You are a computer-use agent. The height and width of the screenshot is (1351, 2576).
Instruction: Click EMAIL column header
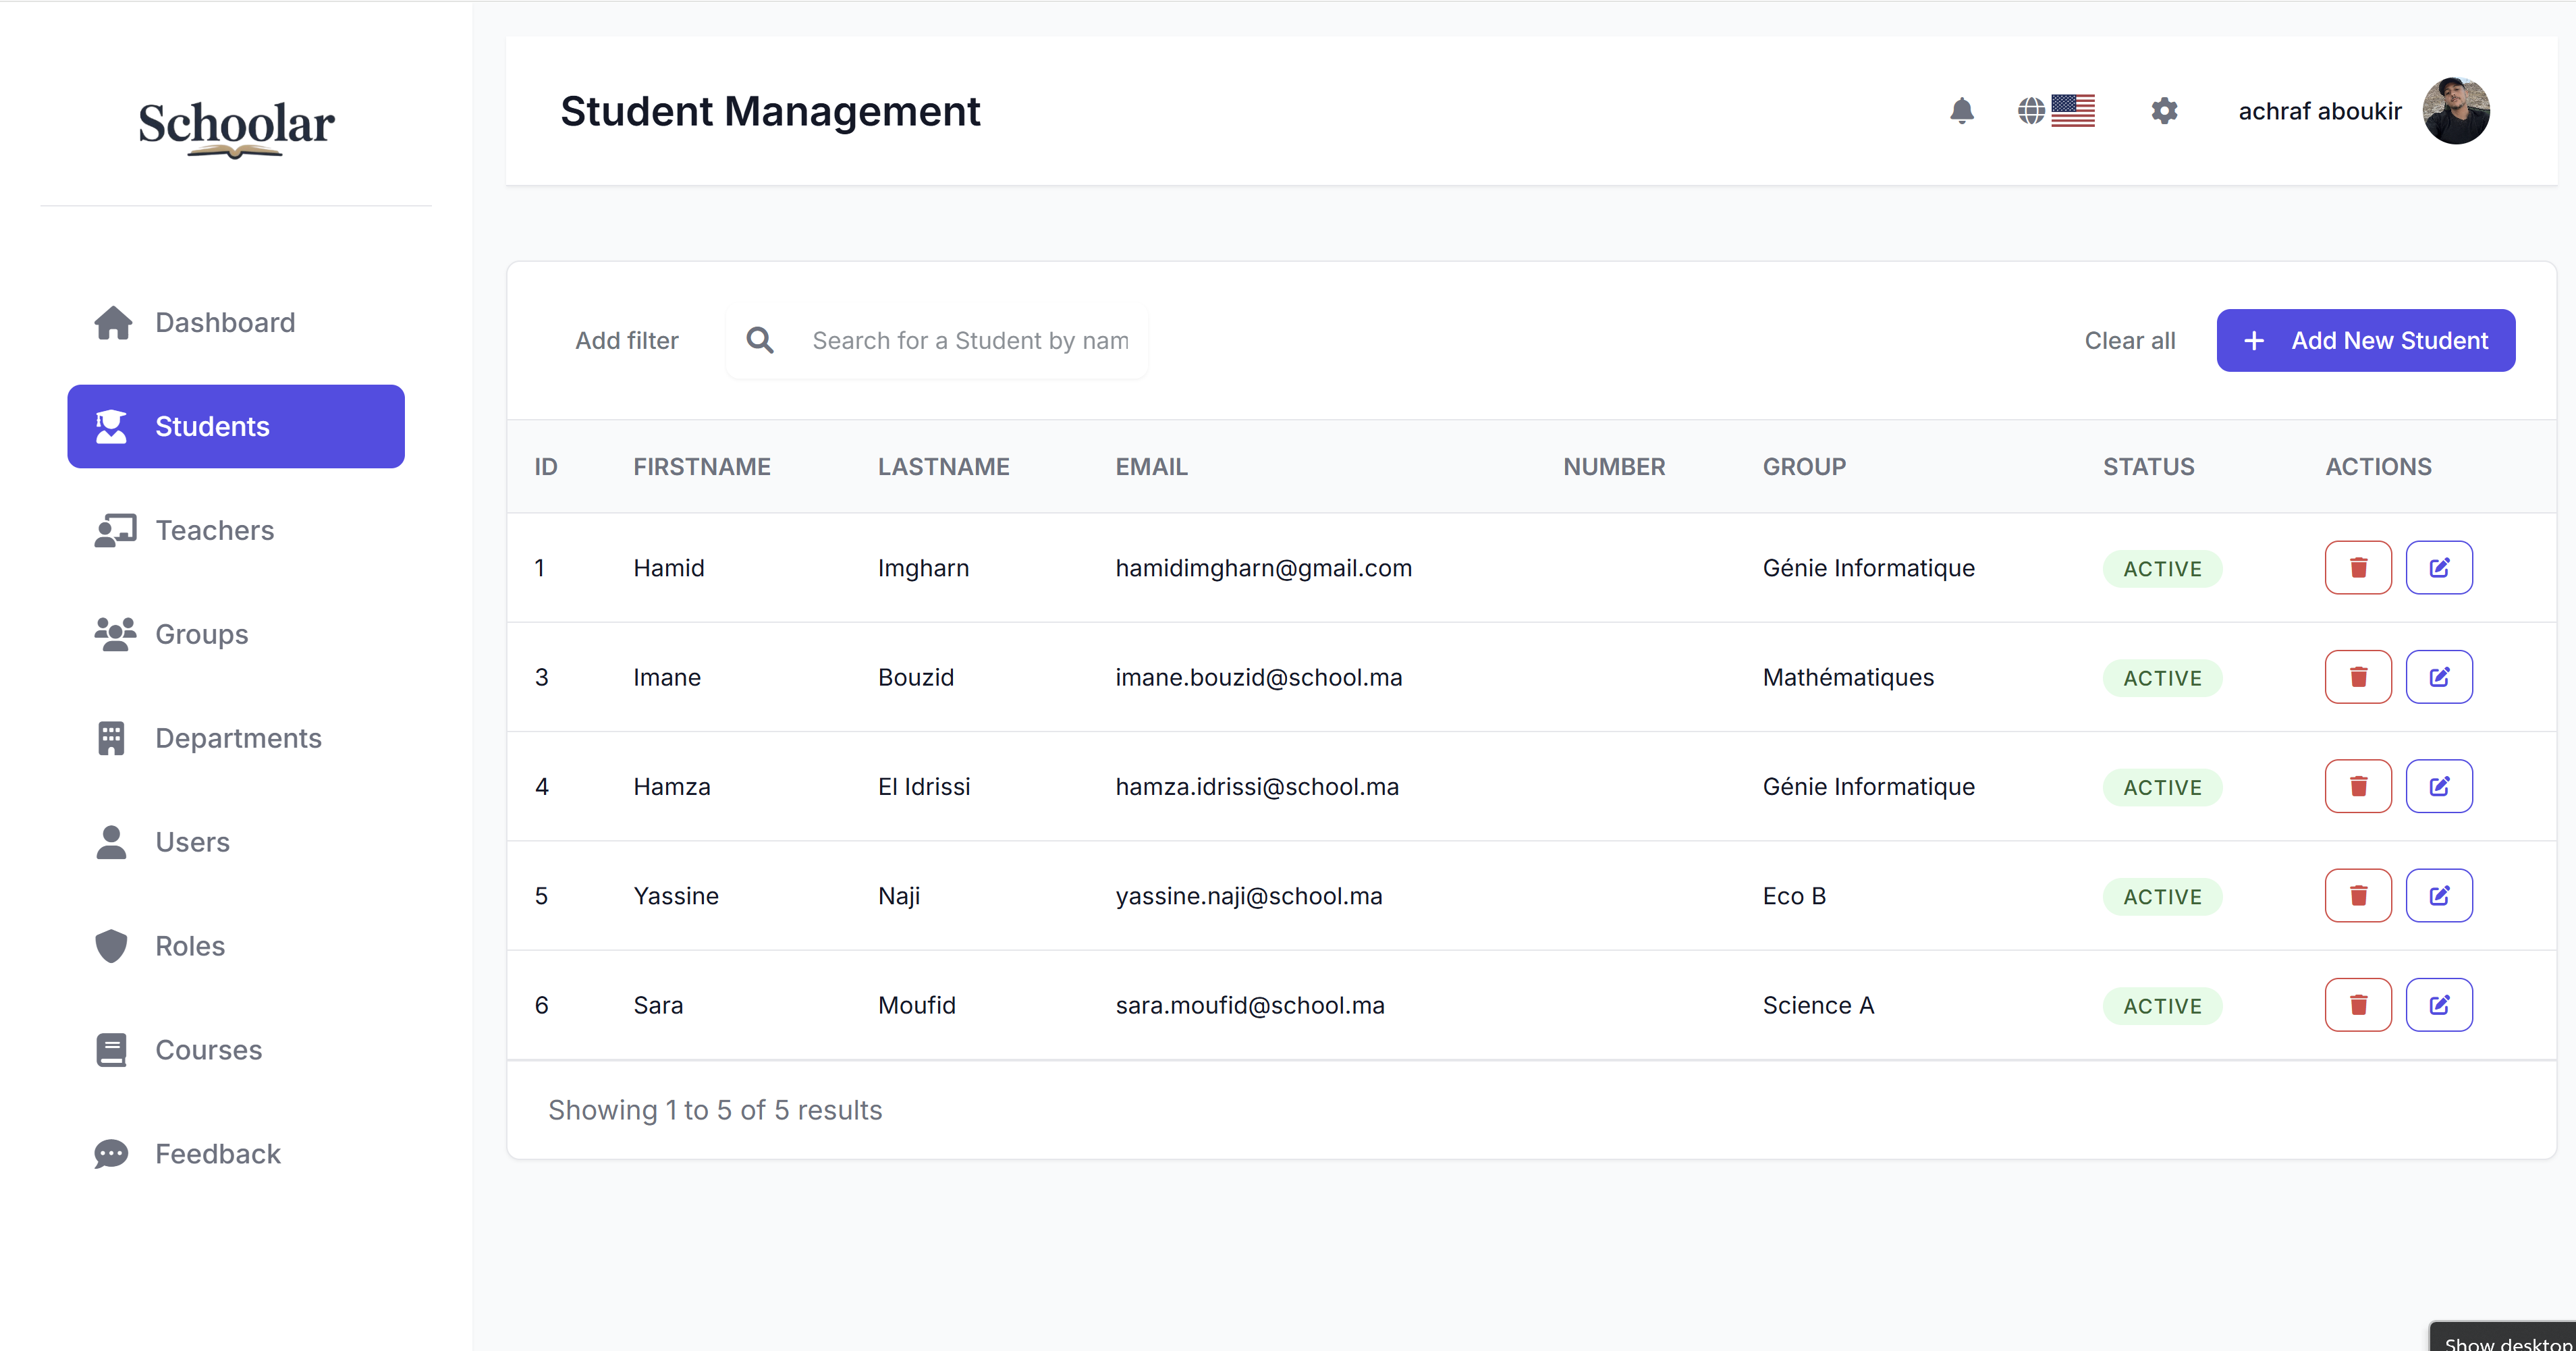pos(1151,467)
